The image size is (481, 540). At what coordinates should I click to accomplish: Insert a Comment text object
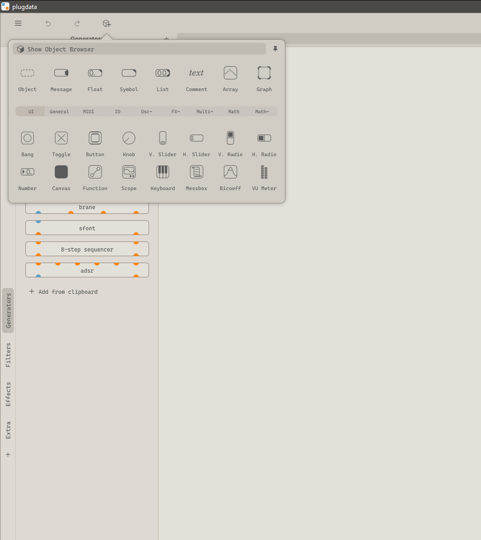(x=197, y=74)
